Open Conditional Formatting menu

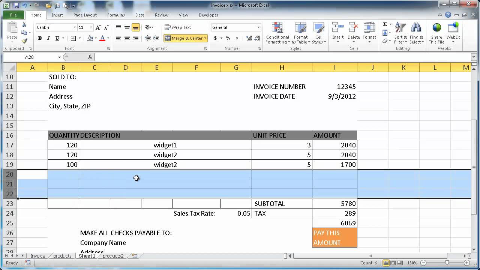277,34
